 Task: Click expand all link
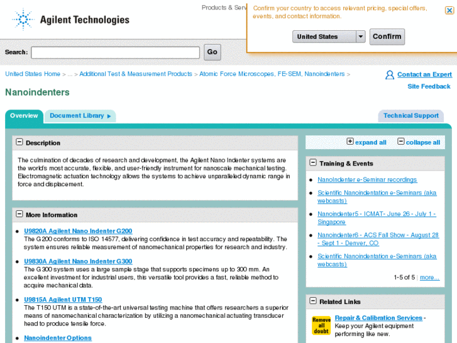tap(370, 143)
